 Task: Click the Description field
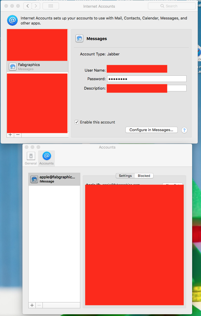(147, 88)
